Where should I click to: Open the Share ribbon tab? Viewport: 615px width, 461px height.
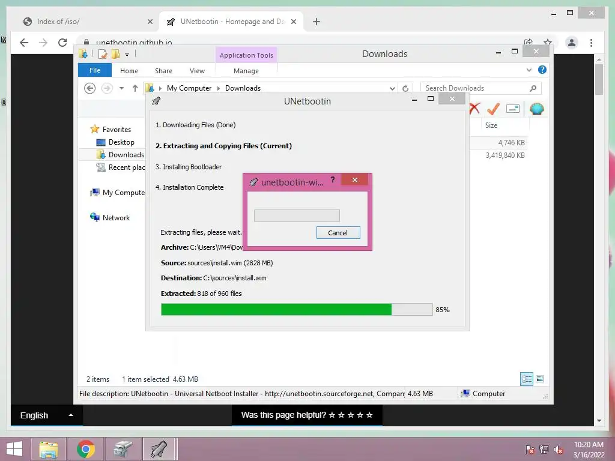point(163,71)
